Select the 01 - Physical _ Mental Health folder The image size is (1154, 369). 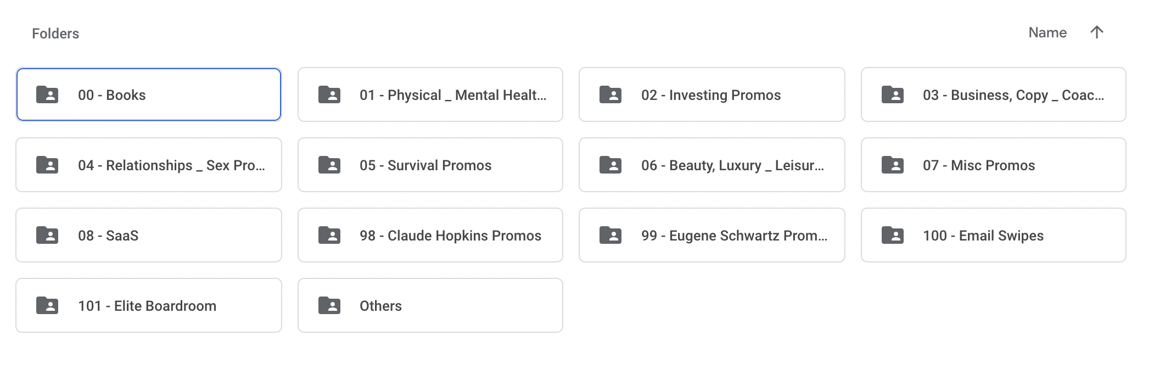(x=430, y=94)
